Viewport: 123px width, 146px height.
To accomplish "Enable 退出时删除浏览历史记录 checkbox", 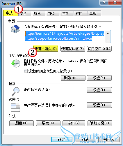I will point(26,71).
